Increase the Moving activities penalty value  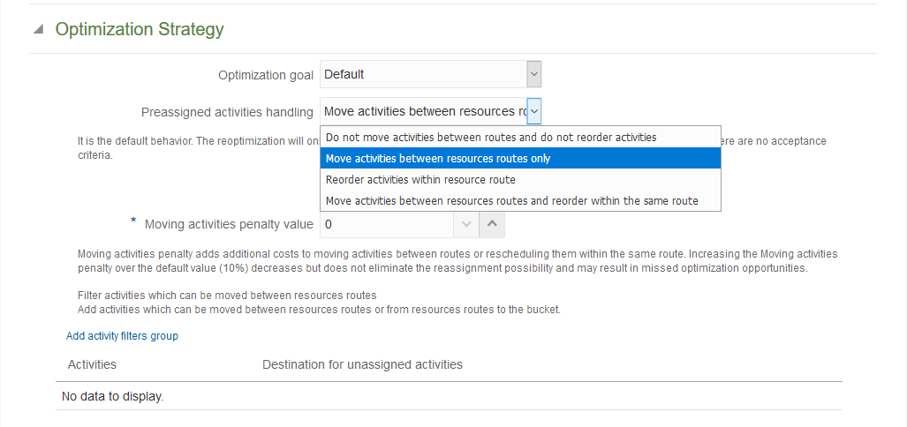pyautogui.click(x=493, y=225)
